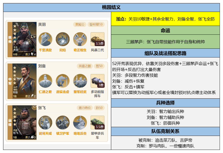Click the 8级 level on Guan Yu's card

(x=15, y=55)
